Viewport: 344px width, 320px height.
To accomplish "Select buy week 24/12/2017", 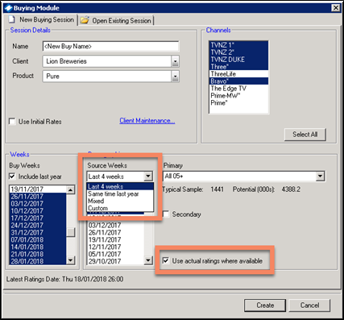I will point(38,226).
